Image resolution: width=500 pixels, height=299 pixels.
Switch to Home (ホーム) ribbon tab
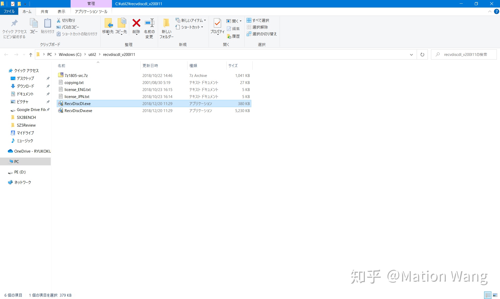pyautogui.click(x=27, y=11)
